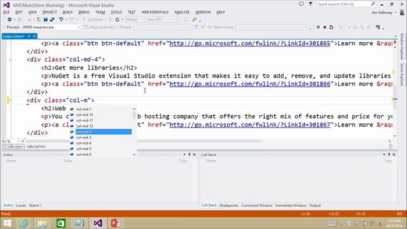Open the Call Stack window options dropdown arrow
Viewport: 407px width, 229px height.
[384, 155]
